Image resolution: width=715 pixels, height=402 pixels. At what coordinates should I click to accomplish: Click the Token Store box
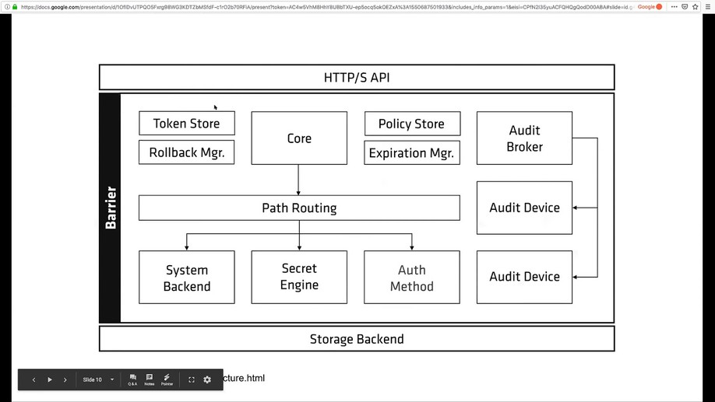(187, 124)
